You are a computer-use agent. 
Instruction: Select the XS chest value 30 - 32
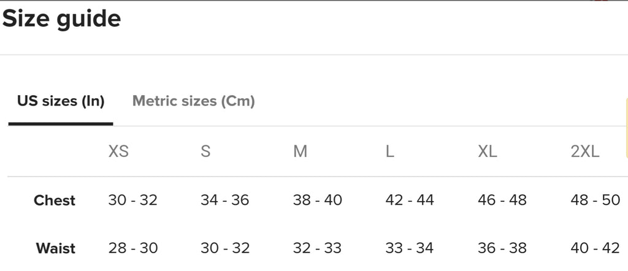click(132, 200)
